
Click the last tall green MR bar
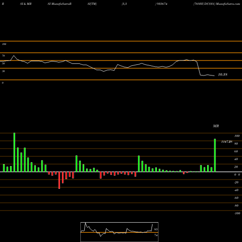point(215,155)
